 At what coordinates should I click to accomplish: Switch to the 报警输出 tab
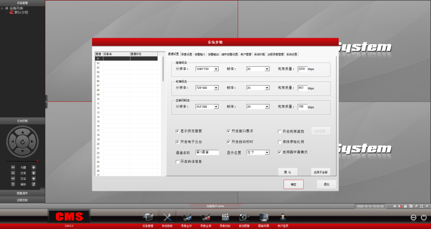(x=213, y=54)
